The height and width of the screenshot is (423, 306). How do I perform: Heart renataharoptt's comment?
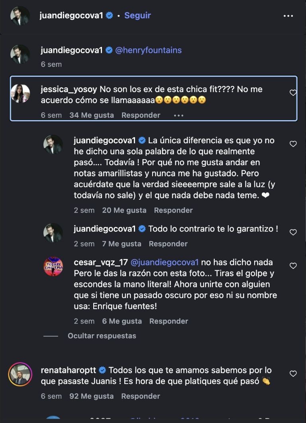[293, 374]
